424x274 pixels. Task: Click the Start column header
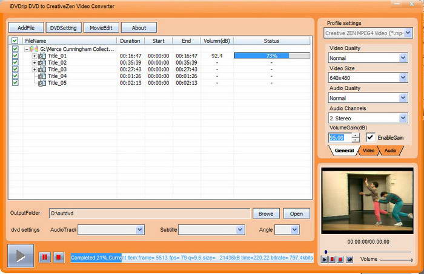point(159,41)
